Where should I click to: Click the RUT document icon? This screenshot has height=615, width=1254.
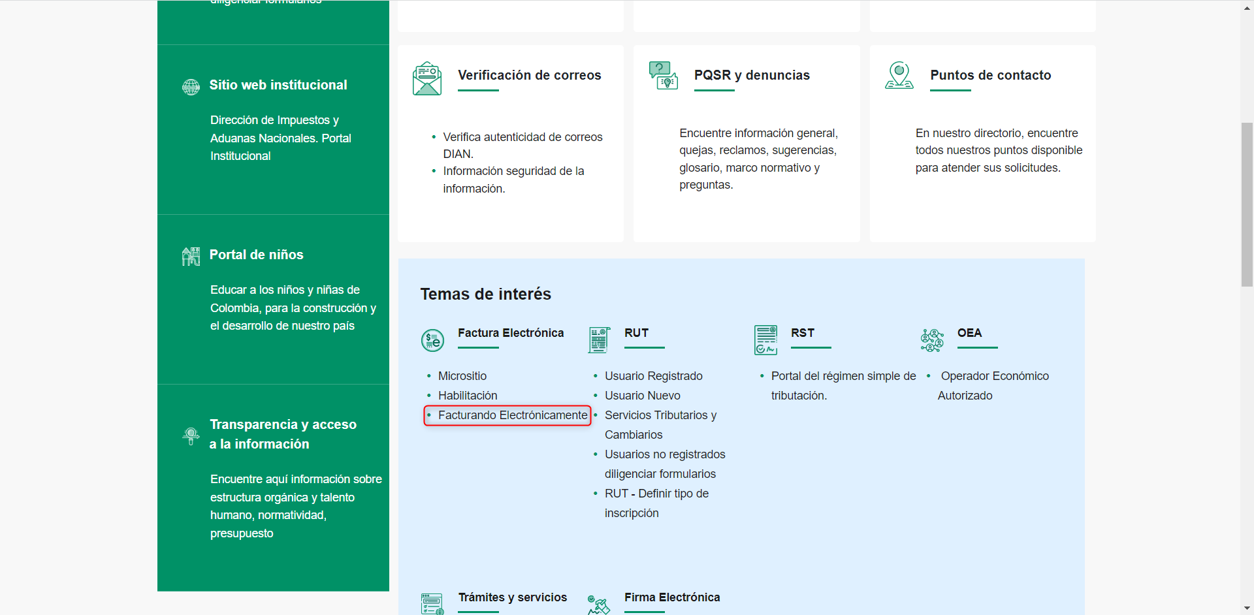pyautogui.click(x=599, y=340)
